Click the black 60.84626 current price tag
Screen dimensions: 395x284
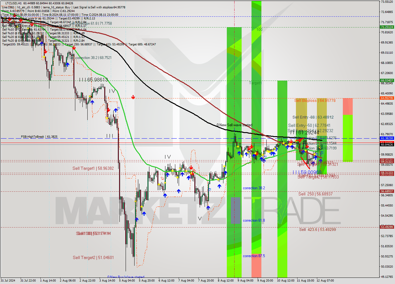pos(387,144)
